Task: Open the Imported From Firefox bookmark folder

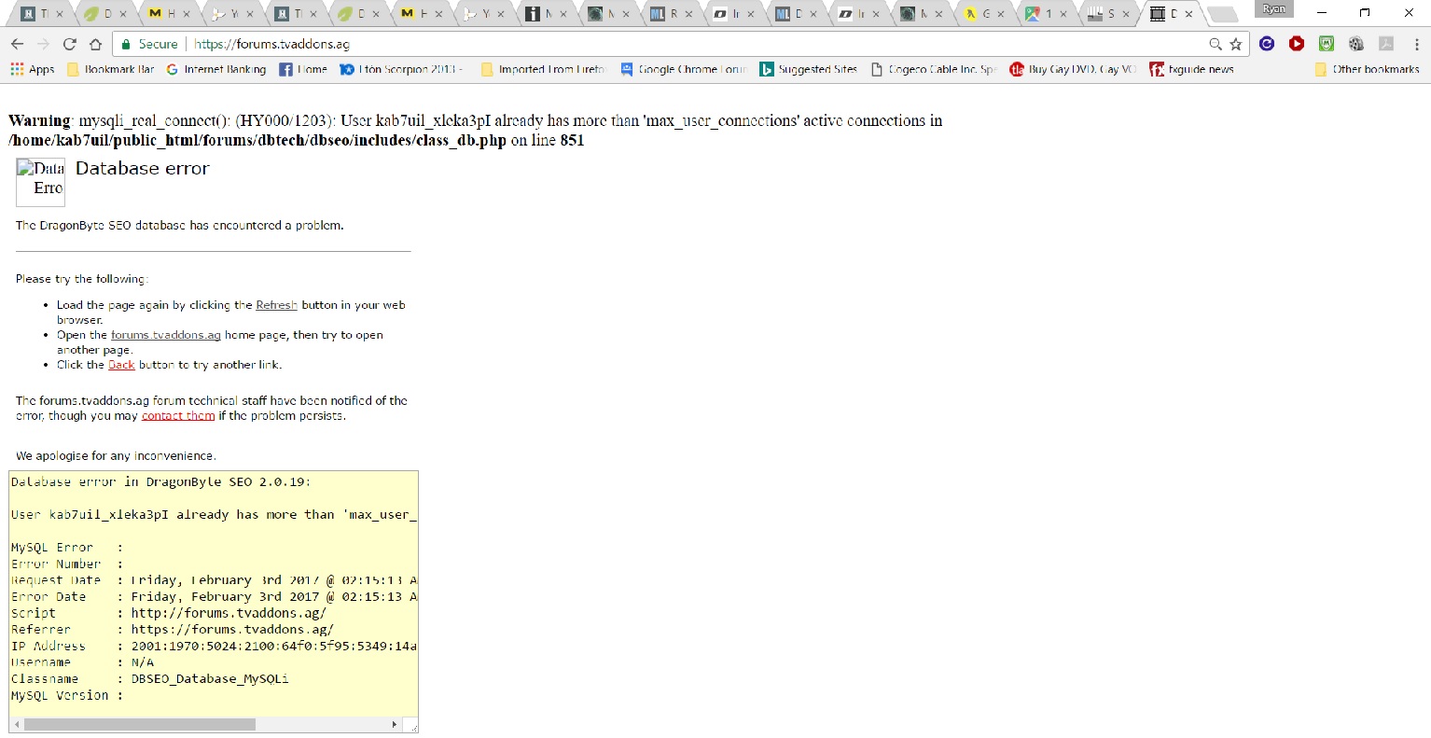Action: click(x=543, y=69)
